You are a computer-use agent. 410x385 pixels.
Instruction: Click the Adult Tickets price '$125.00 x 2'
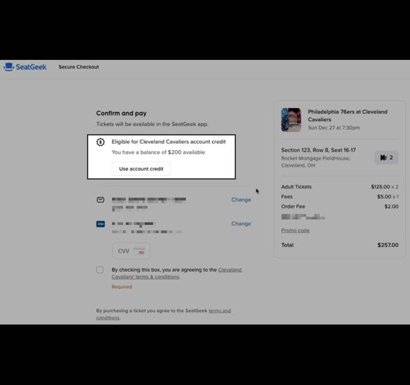pos(384,187)
